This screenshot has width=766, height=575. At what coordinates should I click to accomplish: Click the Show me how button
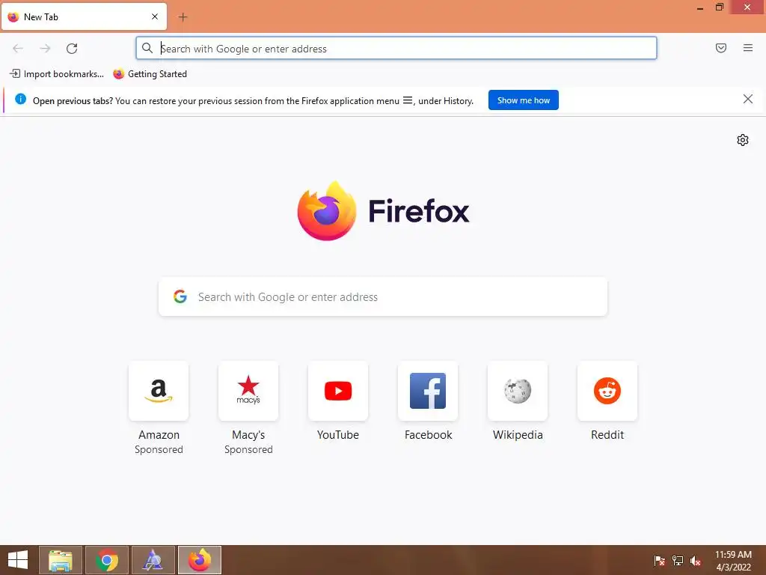[x=523, y=100]
